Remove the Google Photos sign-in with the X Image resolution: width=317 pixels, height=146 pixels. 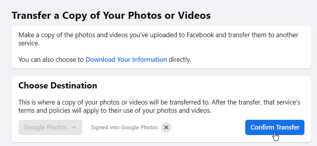(166, 128)
